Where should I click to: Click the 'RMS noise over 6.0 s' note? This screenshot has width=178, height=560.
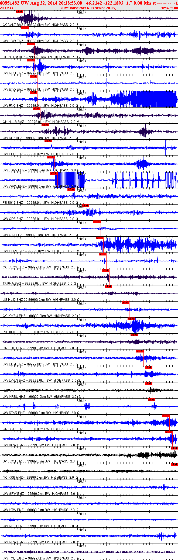pyautogui.click(x=89, y=8)
